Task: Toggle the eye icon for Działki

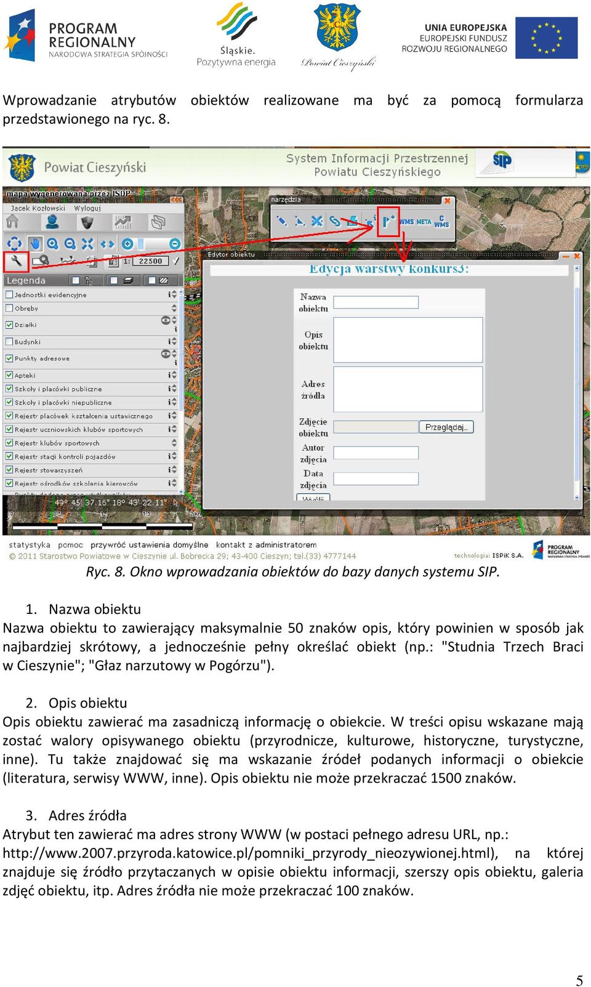Action: (166, 320)
